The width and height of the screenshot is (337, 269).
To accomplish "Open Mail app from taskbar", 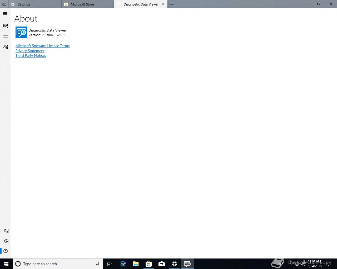I will [x=162, y=264].
